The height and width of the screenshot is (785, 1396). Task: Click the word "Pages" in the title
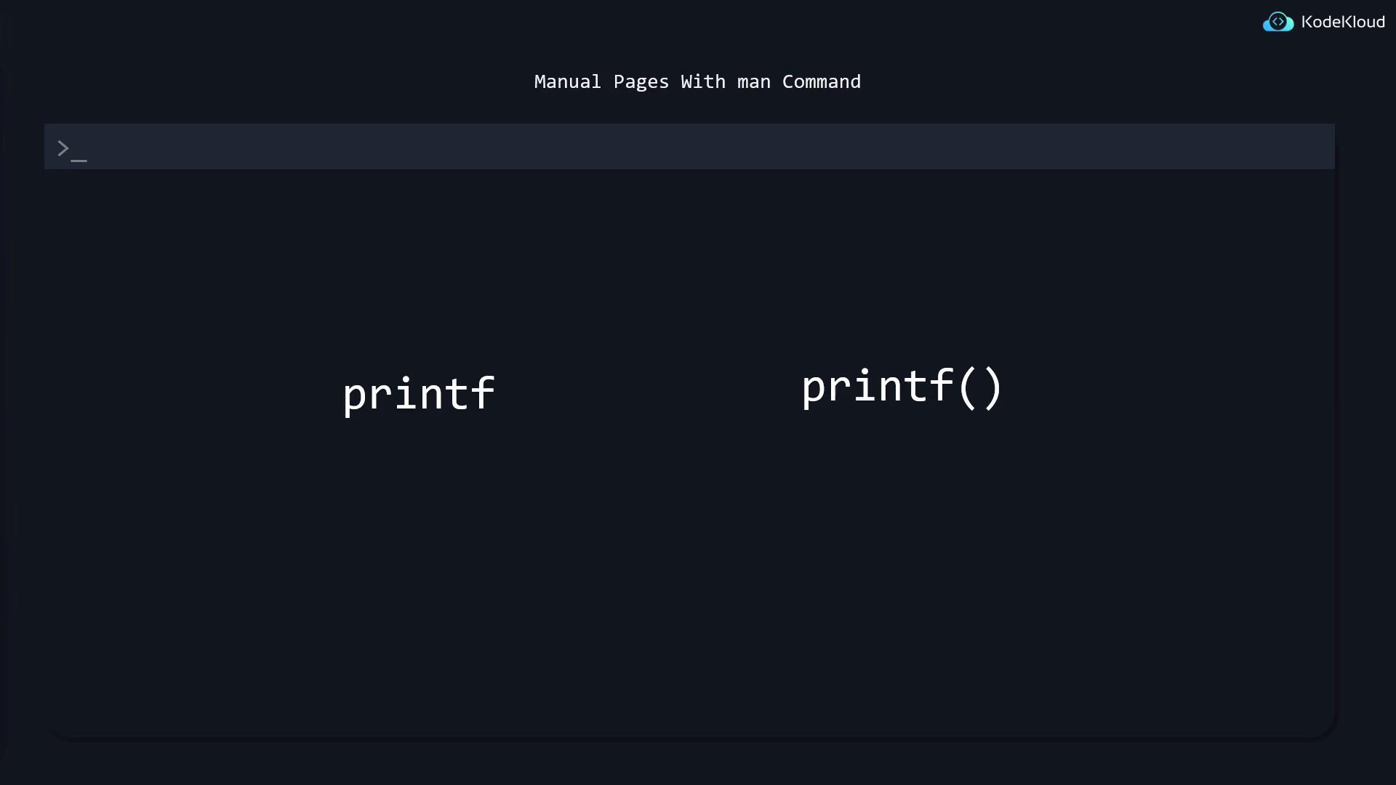click(x=641, y=82)
